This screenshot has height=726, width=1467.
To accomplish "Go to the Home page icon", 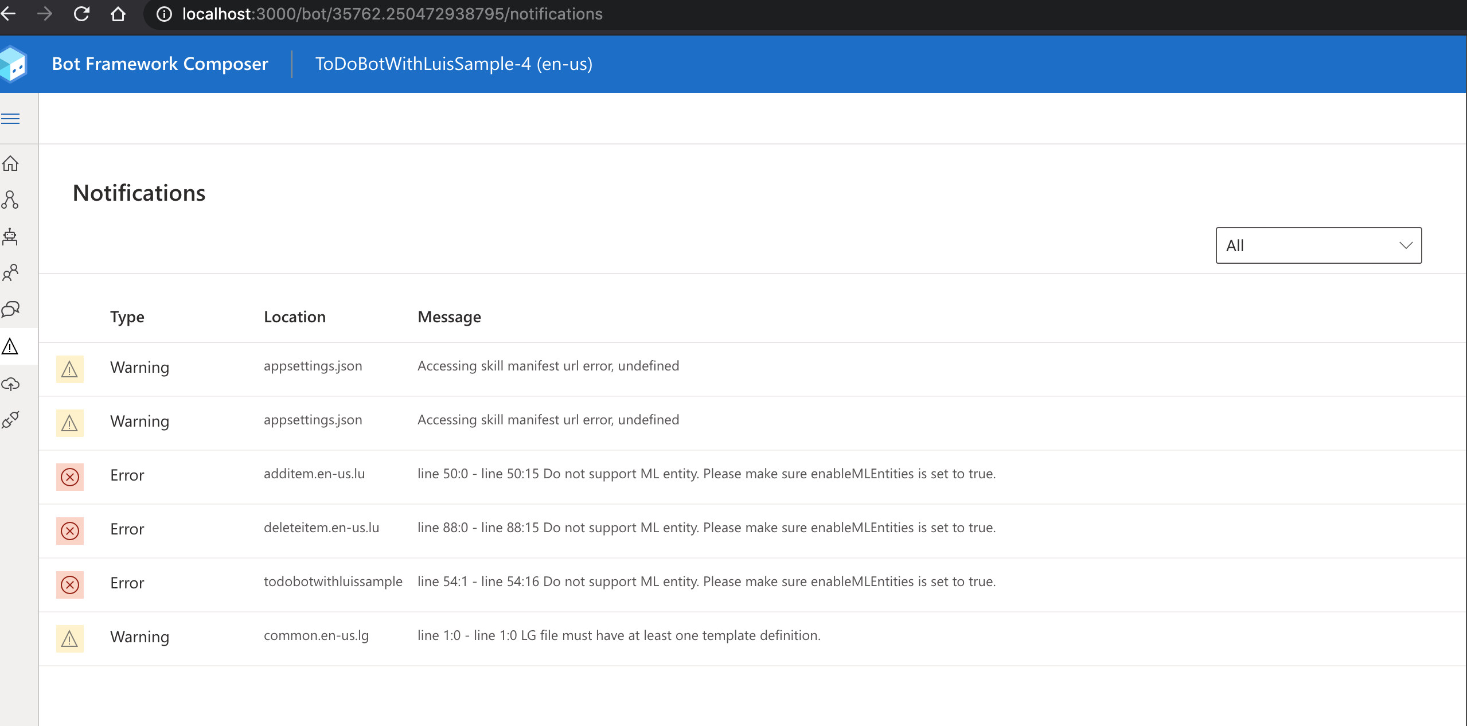I will pyautogui.click(x=11, y=164).
